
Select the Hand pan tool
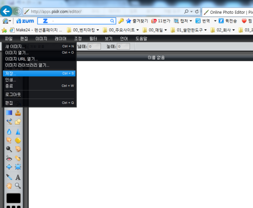(x=9, y=186)
